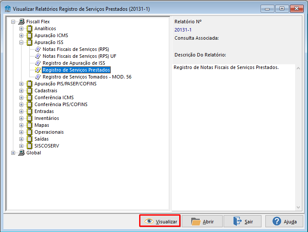Click description scrollbar up arrow
Screen dimensions: 308x232
(298, 68)
